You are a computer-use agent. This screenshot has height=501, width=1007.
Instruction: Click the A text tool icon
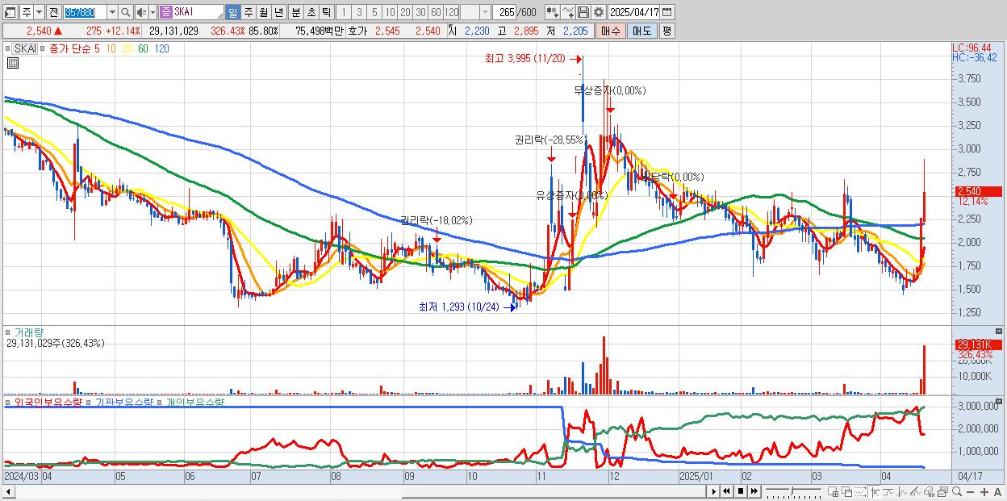point(997,492)
